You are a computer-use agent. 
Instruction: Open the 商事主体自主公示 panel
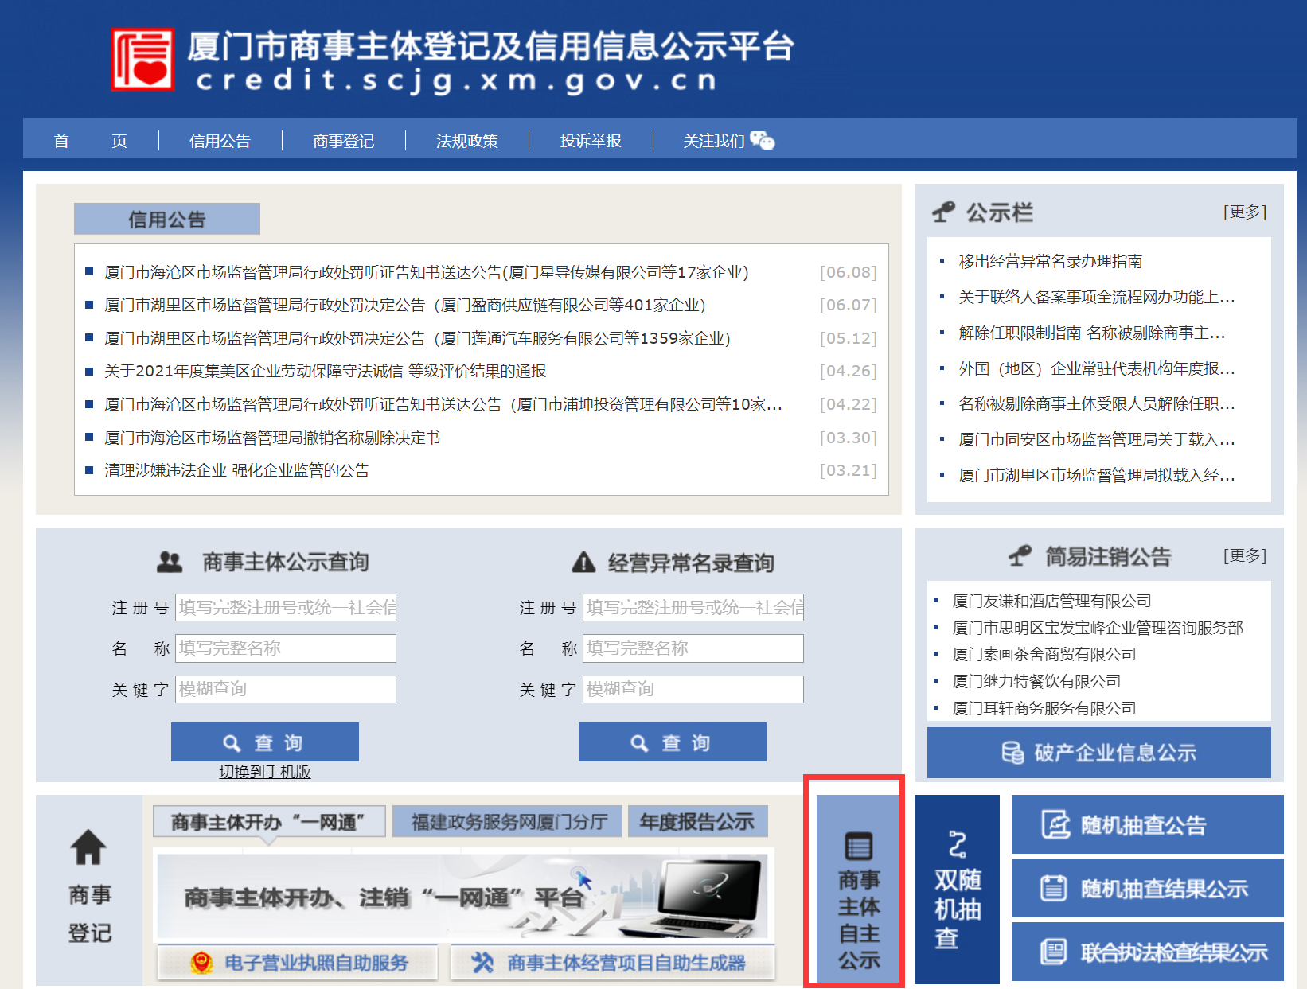[x=859, y=888]
